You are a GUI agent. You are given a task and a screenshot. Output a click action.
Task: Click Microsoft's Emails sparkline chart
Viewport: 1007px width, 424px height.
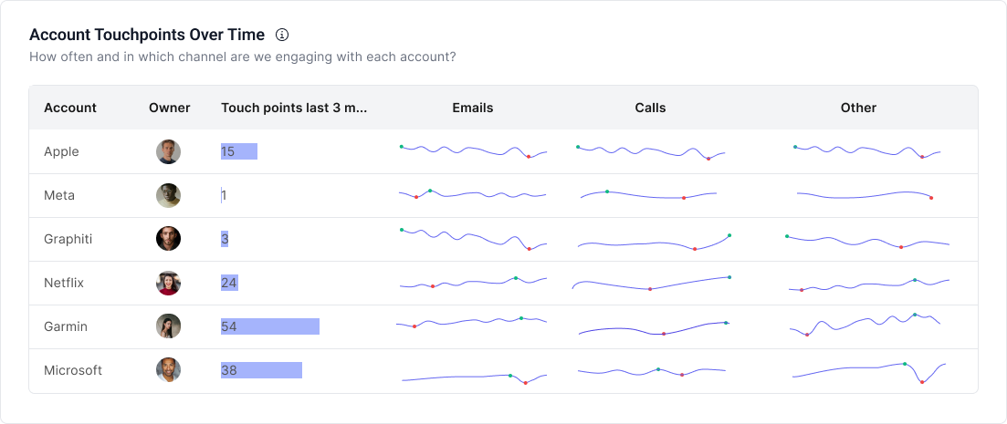click(x=475, y=378)
